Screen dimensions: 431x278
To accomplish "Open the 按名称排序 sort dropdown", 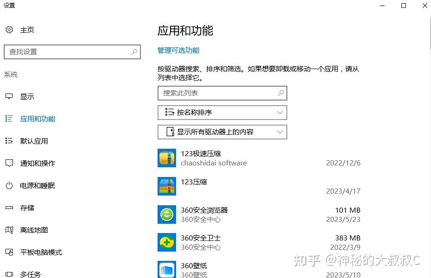I will (x=222, y=113).
